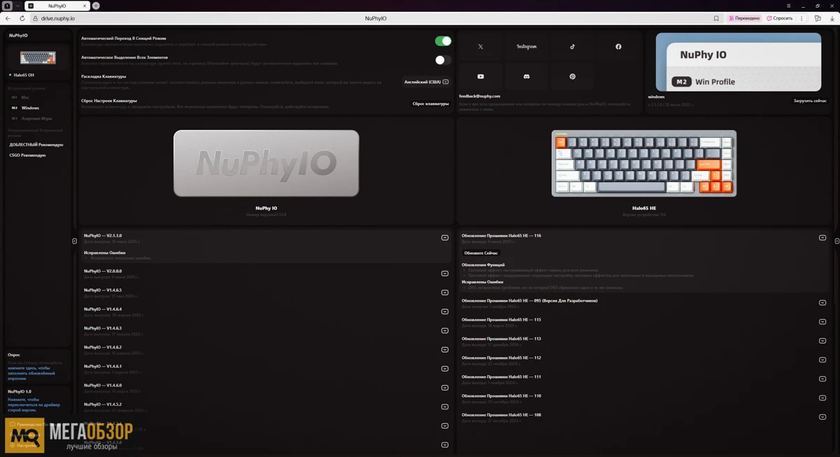Select the M1 Mac profile
Screen dimensions: 840x457
20,97
